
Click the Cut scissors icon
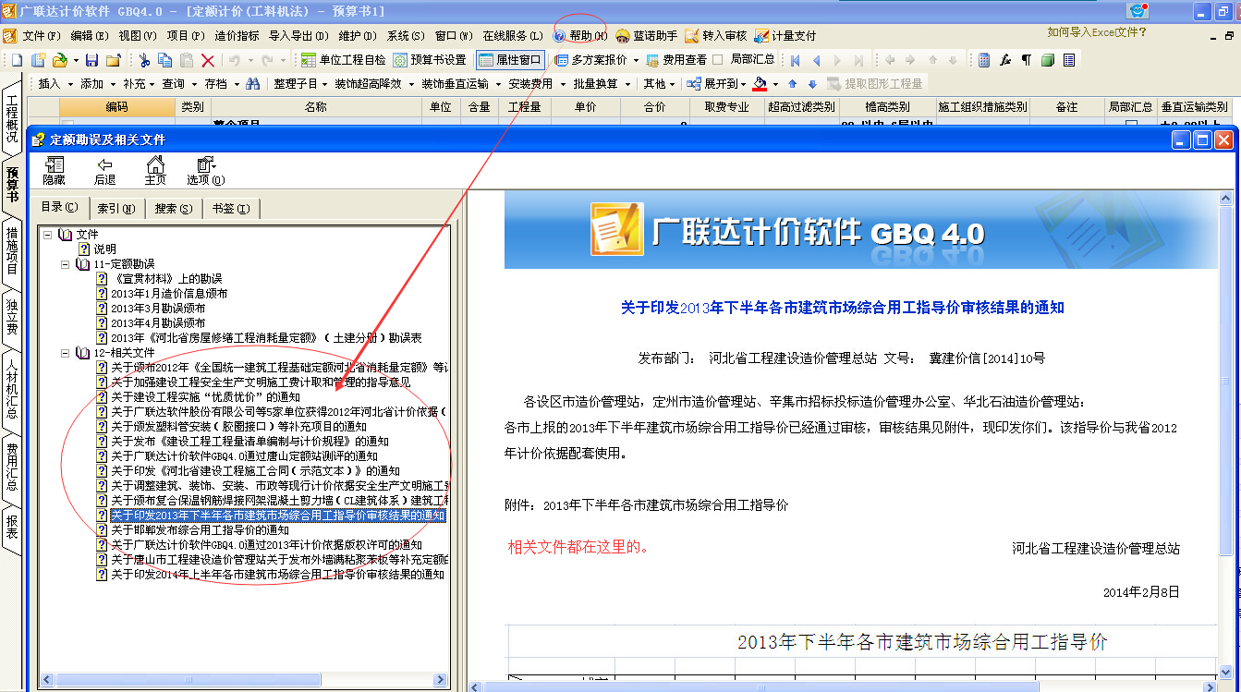pos(144,60)
